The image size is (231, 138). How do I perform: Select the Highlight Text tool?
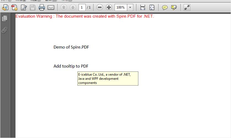point(174,7)
